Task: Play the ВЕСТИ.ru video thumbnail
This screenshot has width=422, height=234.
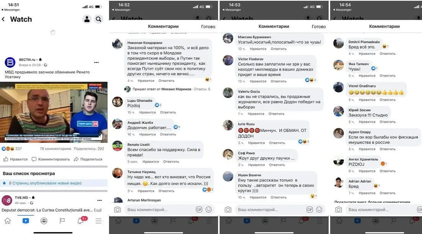Action: click(54, 112)
